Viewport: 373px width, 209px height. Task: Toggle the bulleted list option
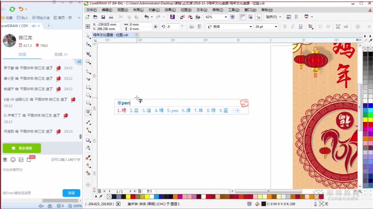click(321, 26)
